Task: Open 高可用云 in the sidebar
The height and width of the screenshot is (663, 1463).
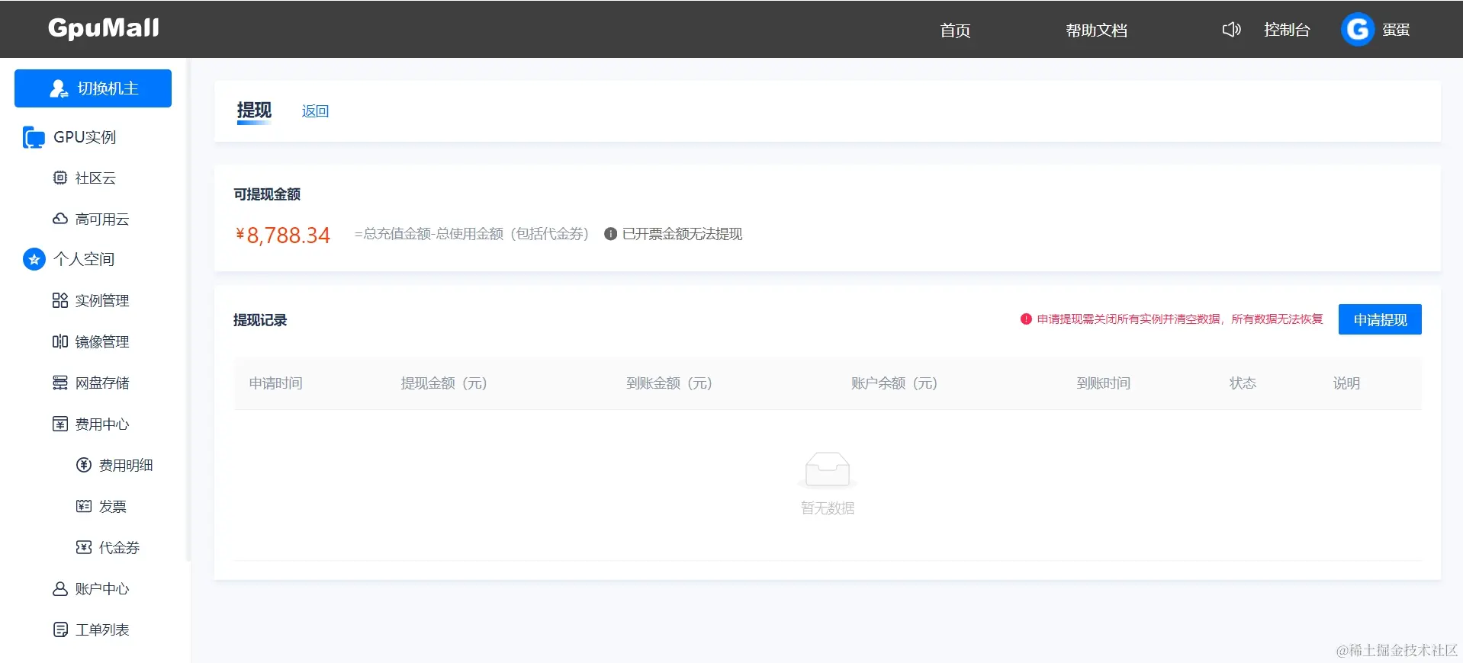Action: point(102,219)
